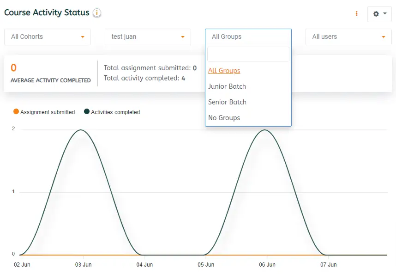396x274 pixels.
Task: Click the 06 Jun peak on chart
Action: click(265, 130)
